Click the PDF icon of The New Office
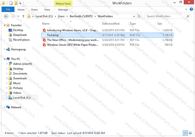This screenshot has width=195, height=137. click(x=44, y=40)
